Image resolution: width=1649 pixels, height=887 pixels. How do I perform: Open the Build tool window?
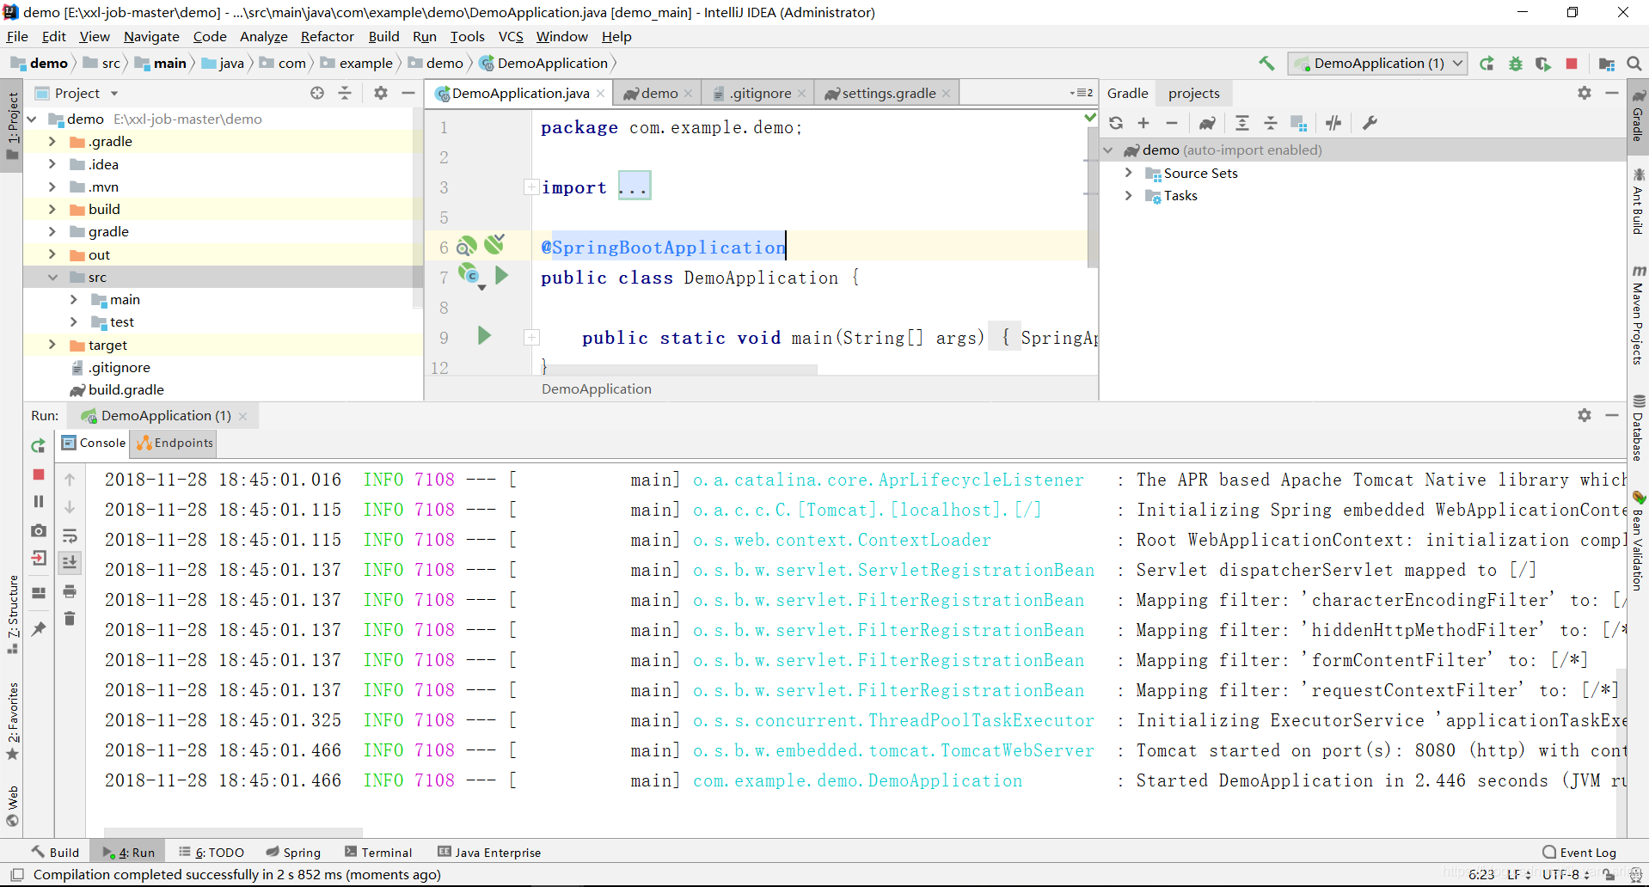point(56,852)
